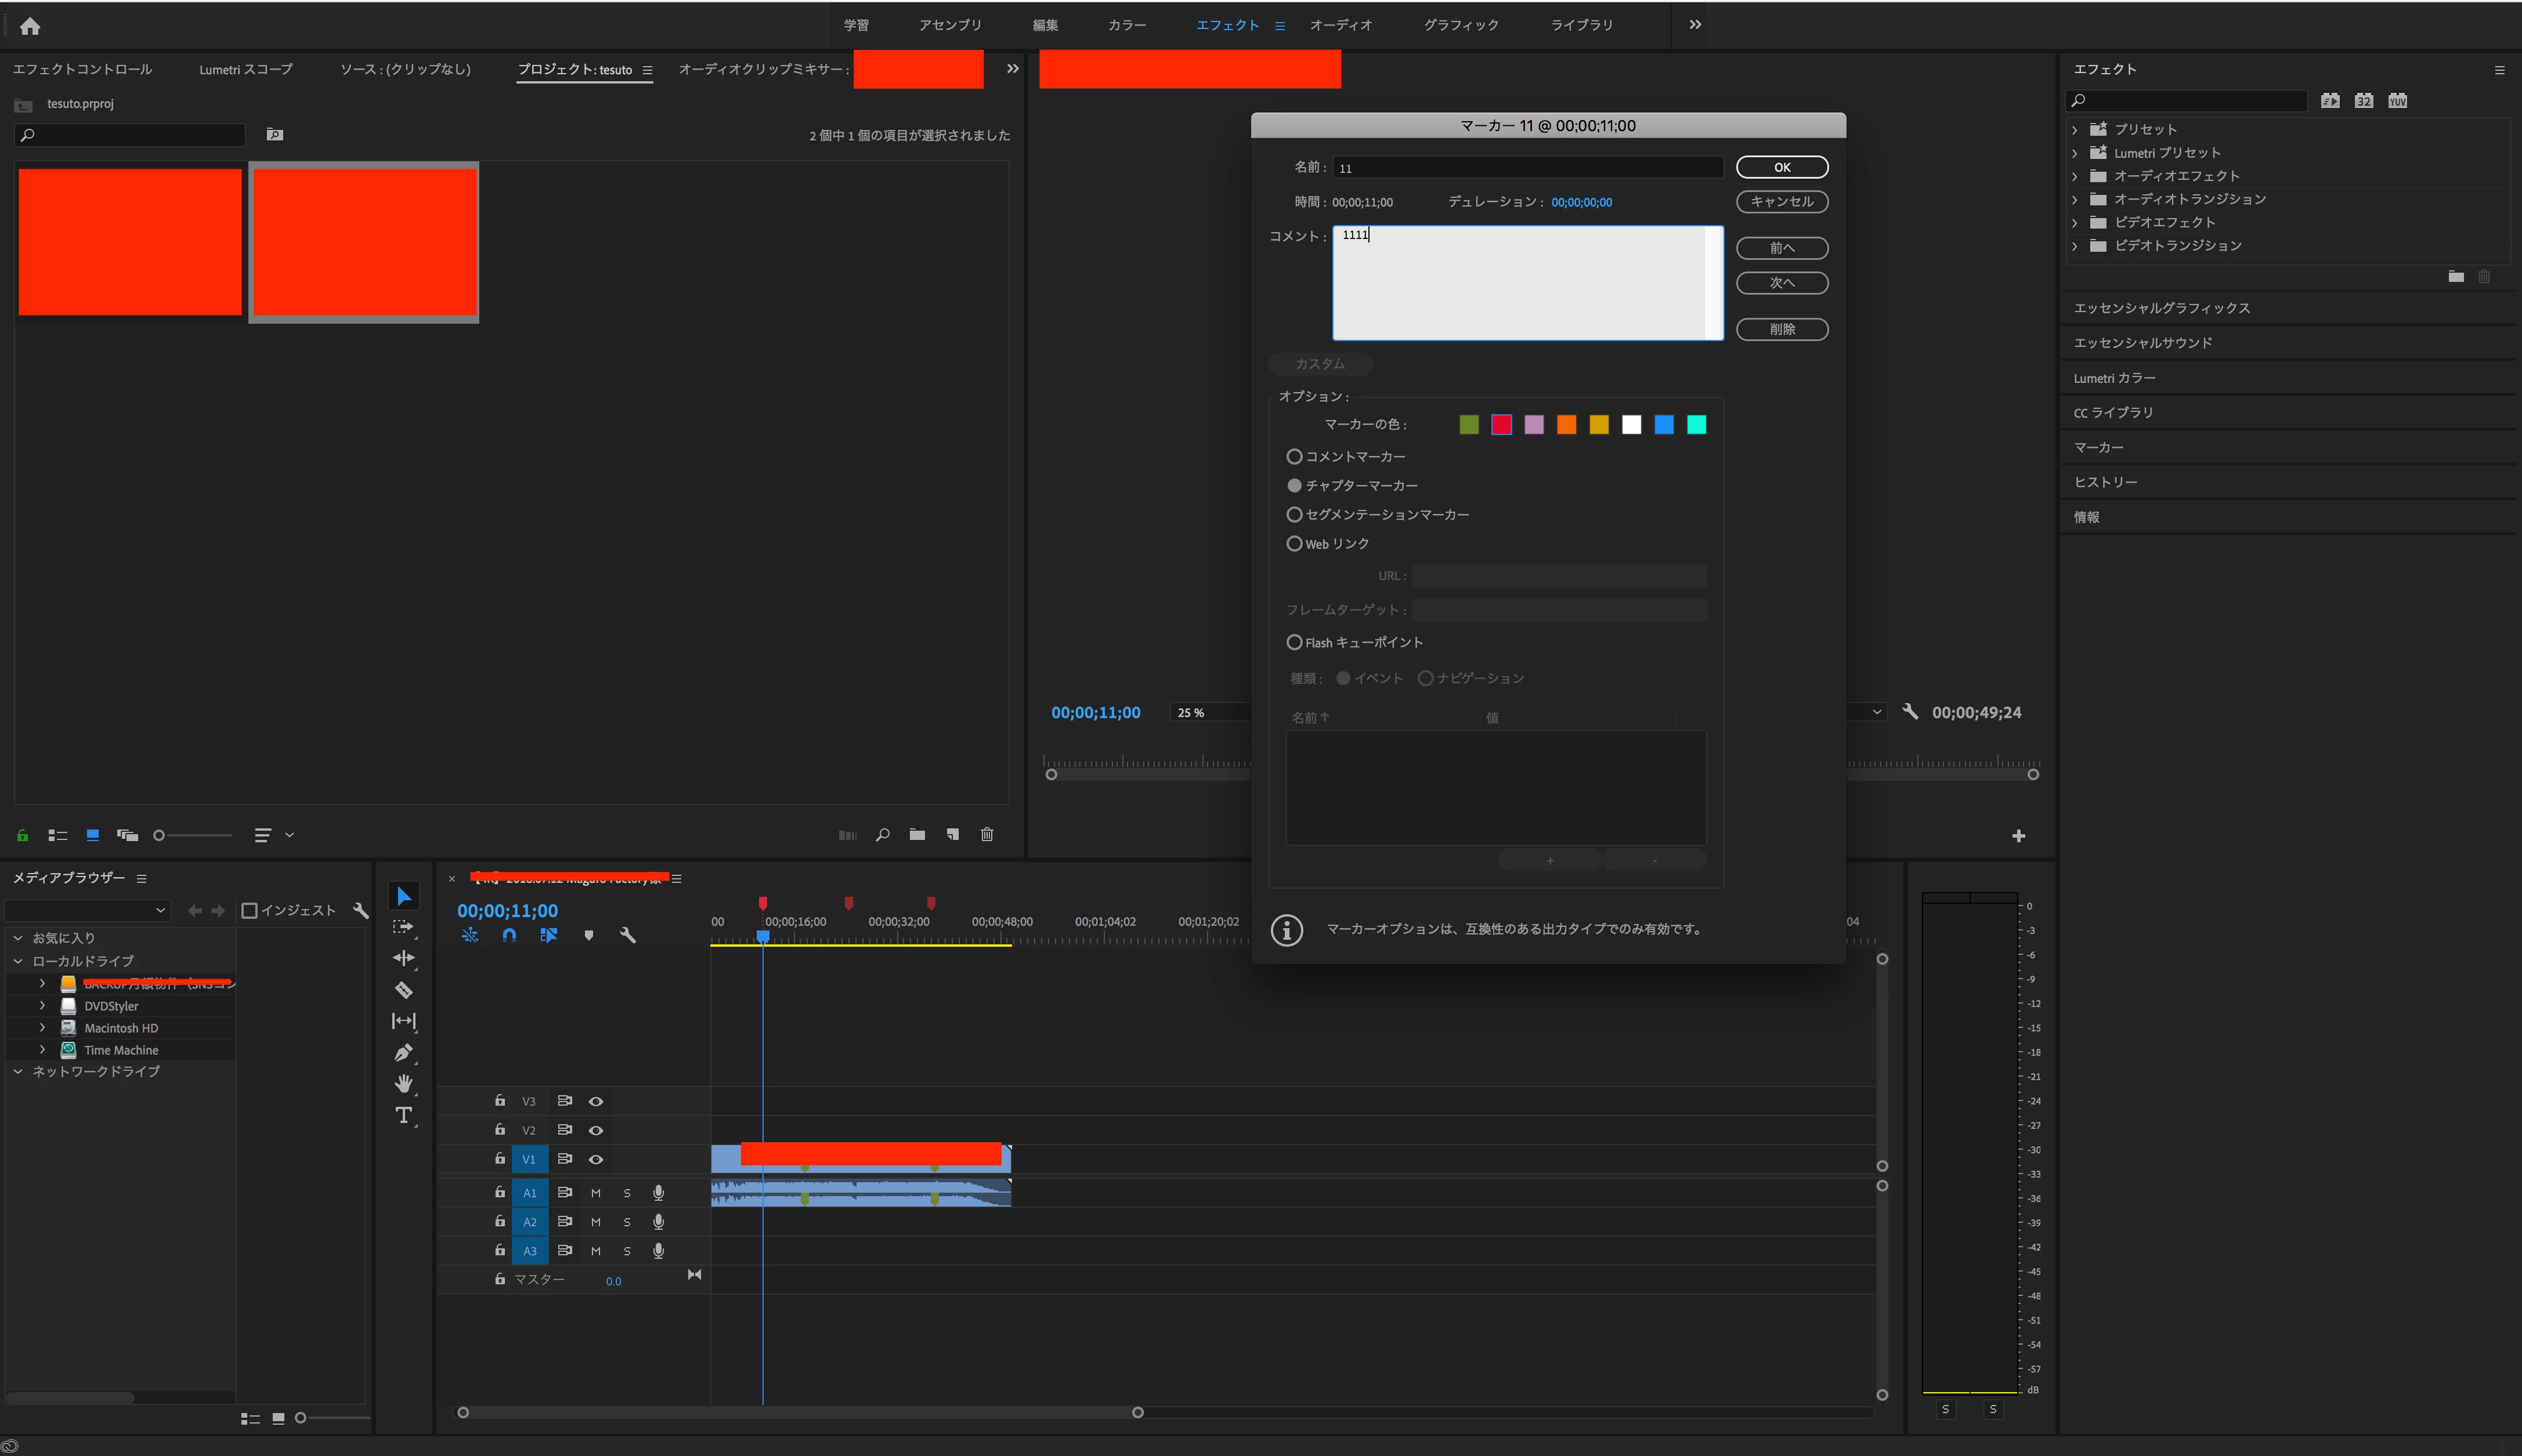
Task: Open Lumetri スコープ panel tab
Action: pos(245,69)
